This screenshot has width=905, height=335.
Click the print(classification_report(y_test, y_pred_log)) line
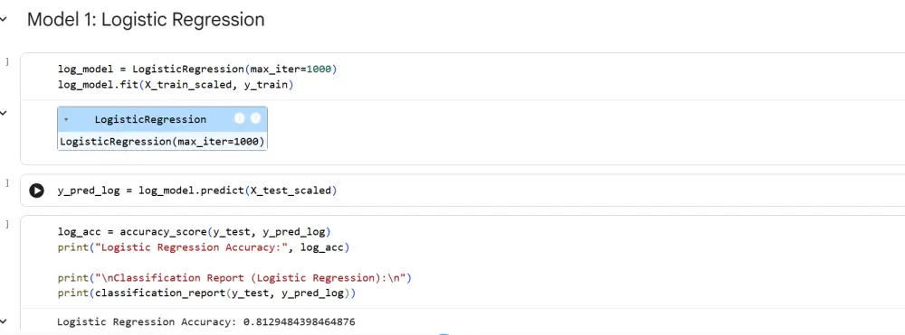(206, 293)
